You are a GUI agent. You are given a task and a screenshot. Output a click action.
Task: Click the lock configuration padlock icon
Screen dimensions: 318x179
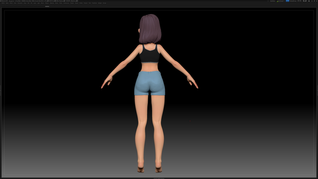coord(309,1)
